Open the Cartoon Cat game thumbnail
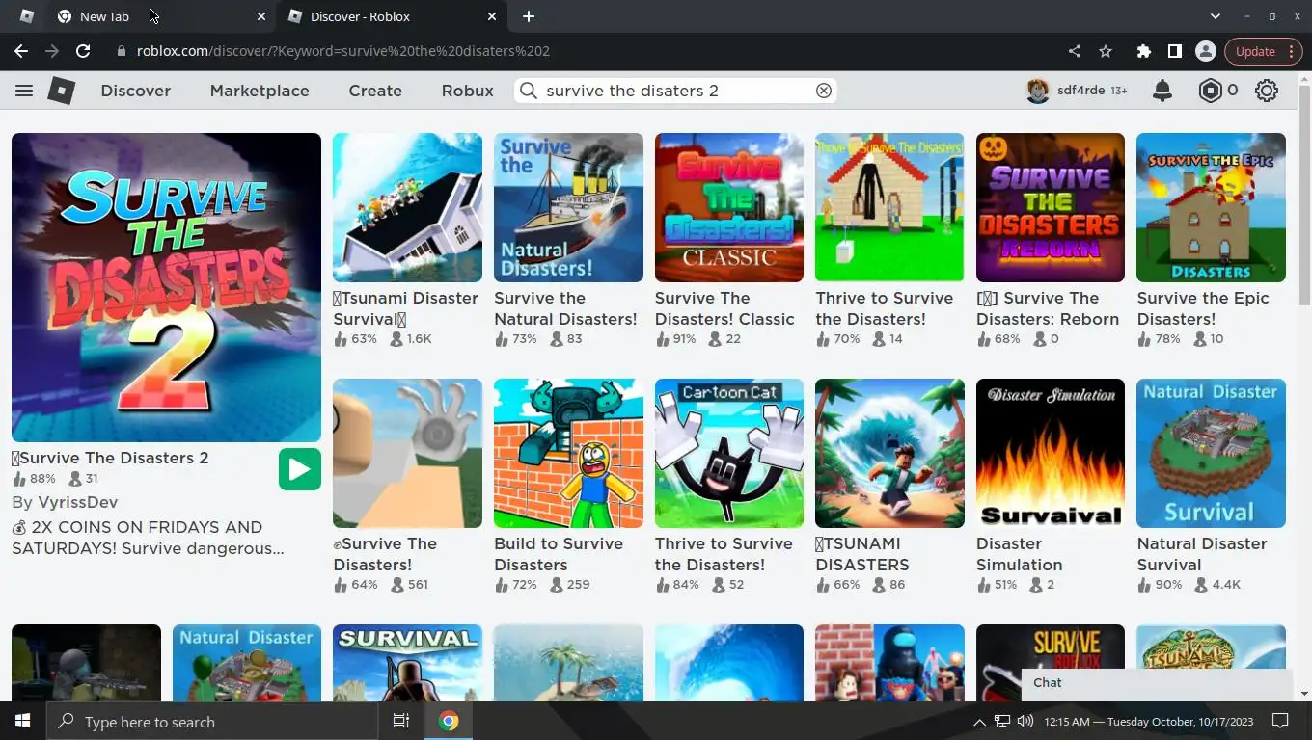This screenshot has width=1312, height=740. (729, 453)
